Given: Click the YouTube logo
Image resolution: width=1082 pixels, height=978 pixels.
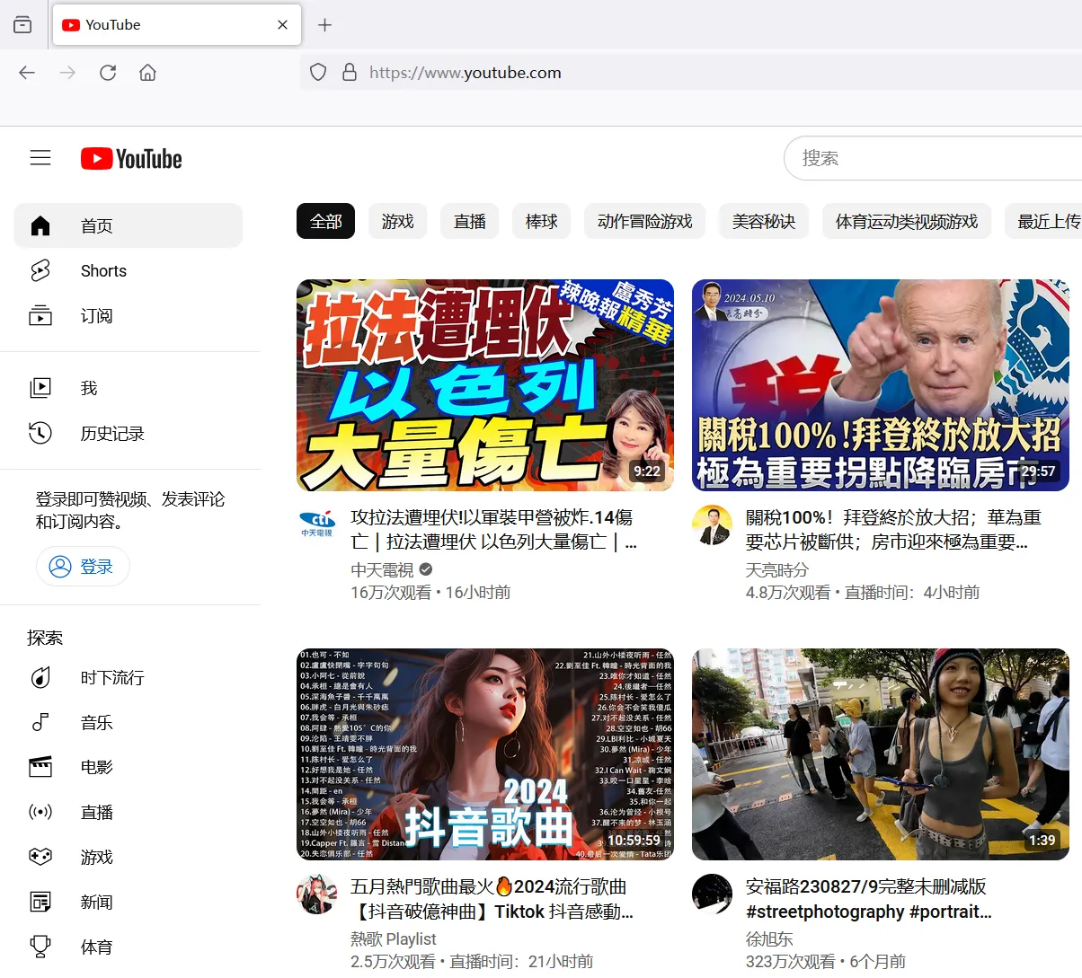Looking at the screenshot, I should pos(131,159).
